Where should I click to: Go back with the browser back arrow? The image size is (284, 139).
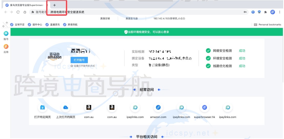[6, 12]
